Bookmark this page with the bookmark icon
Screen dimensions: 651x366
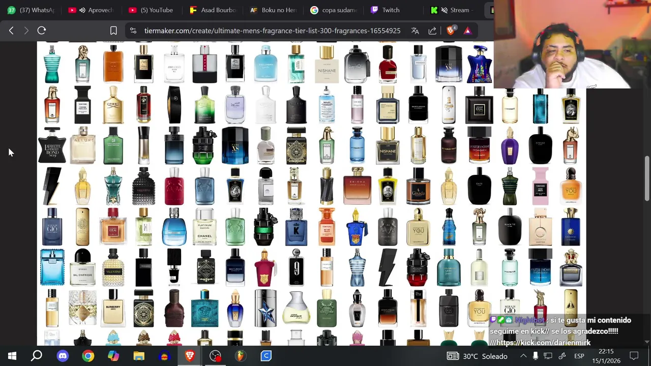click(113, 30)
